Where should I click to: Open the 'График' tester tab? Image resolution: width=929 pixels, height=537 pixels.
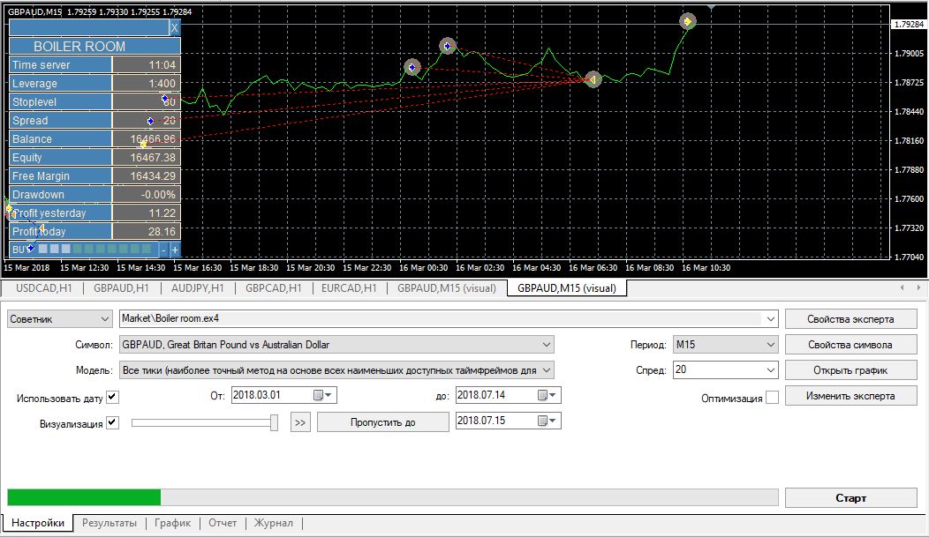pos(172,523)
